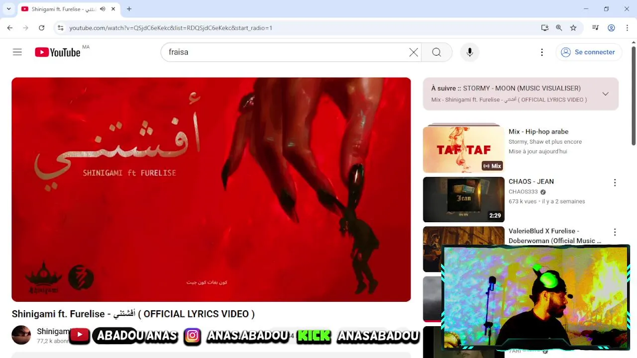Click the CHAOS333 channel name
The width and height of the screenshot is (637, 358).
[x=523, y=191]
